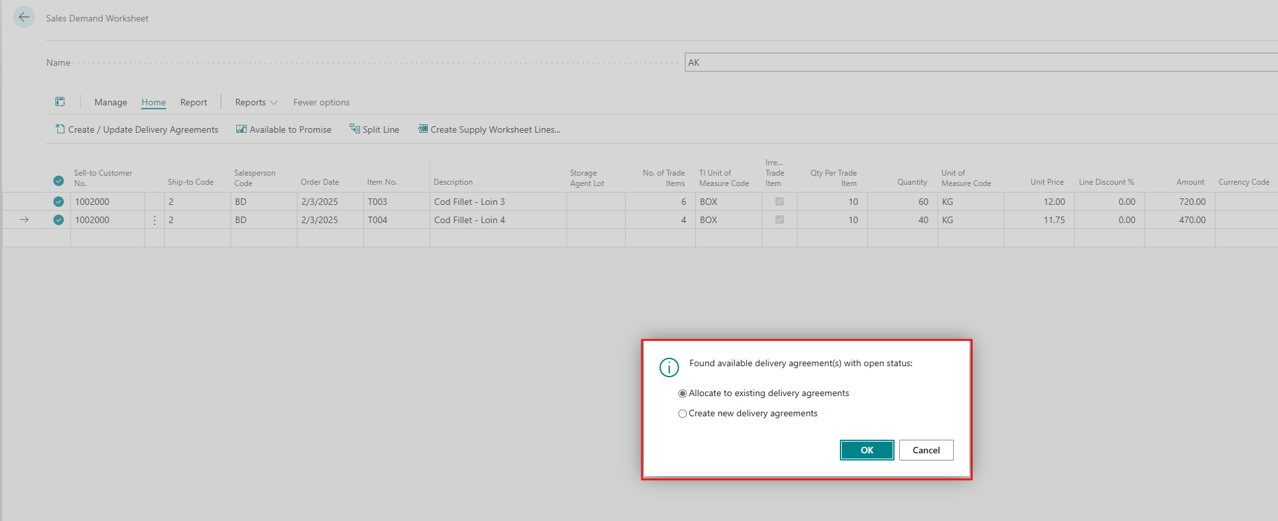Click Create Supply Worksheet Lines icon
Image resolution: width=1278 pixels, height=521 pixels.
point(423,129)
